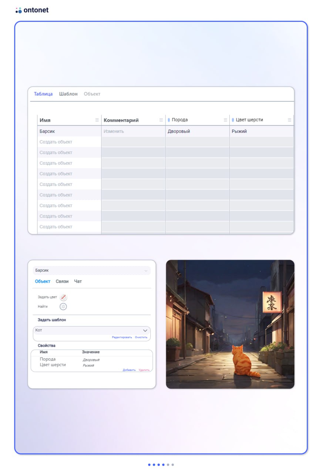Expand the Кот template dropdown arrow
This screenshot has height=475, width=322.
pos(145,330)
